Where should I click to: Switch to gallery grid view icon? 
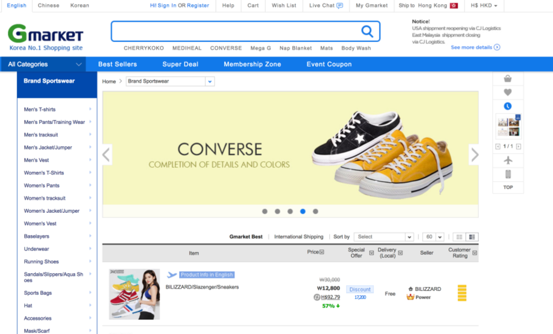pos(459,237)
